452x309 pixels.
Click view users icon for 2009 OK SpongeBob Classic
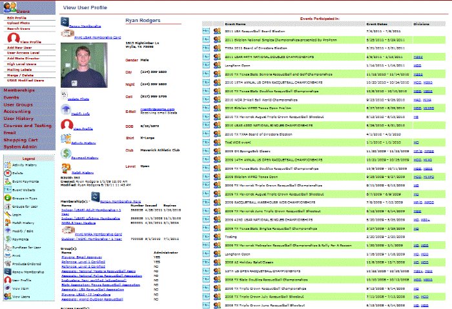click(x=217, y=150)
